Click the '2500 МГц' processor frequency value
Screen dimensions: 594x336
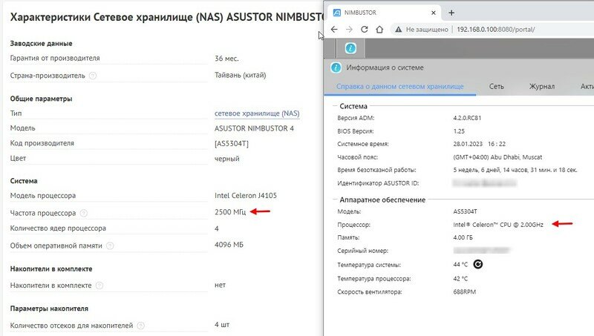click(x=230, y=212)
